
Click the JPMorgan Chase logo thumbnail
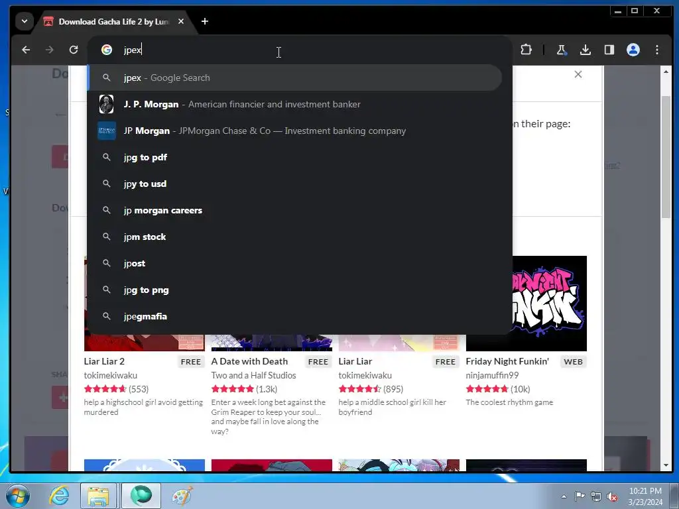(107, 131)
